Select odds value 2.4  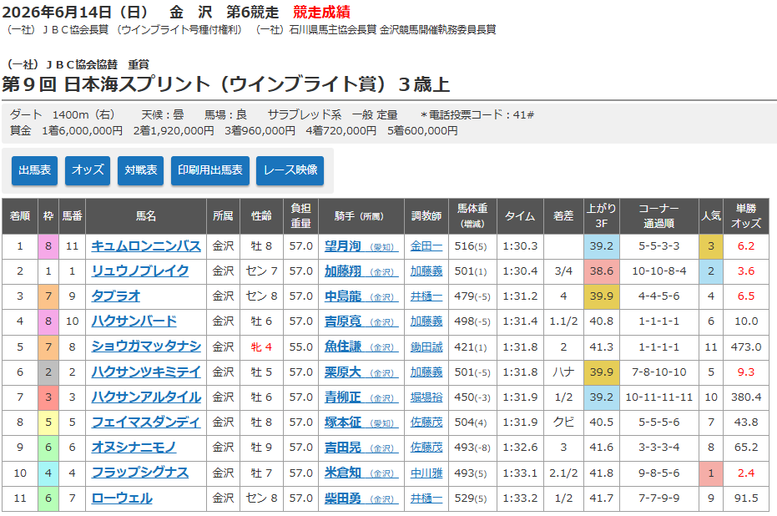click(746, 473)
